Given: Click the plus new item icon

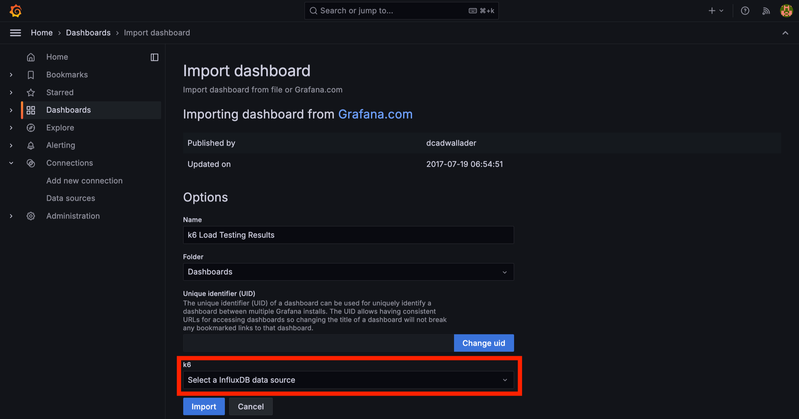Looking at the screenshot, I should [x=712, y=11].
